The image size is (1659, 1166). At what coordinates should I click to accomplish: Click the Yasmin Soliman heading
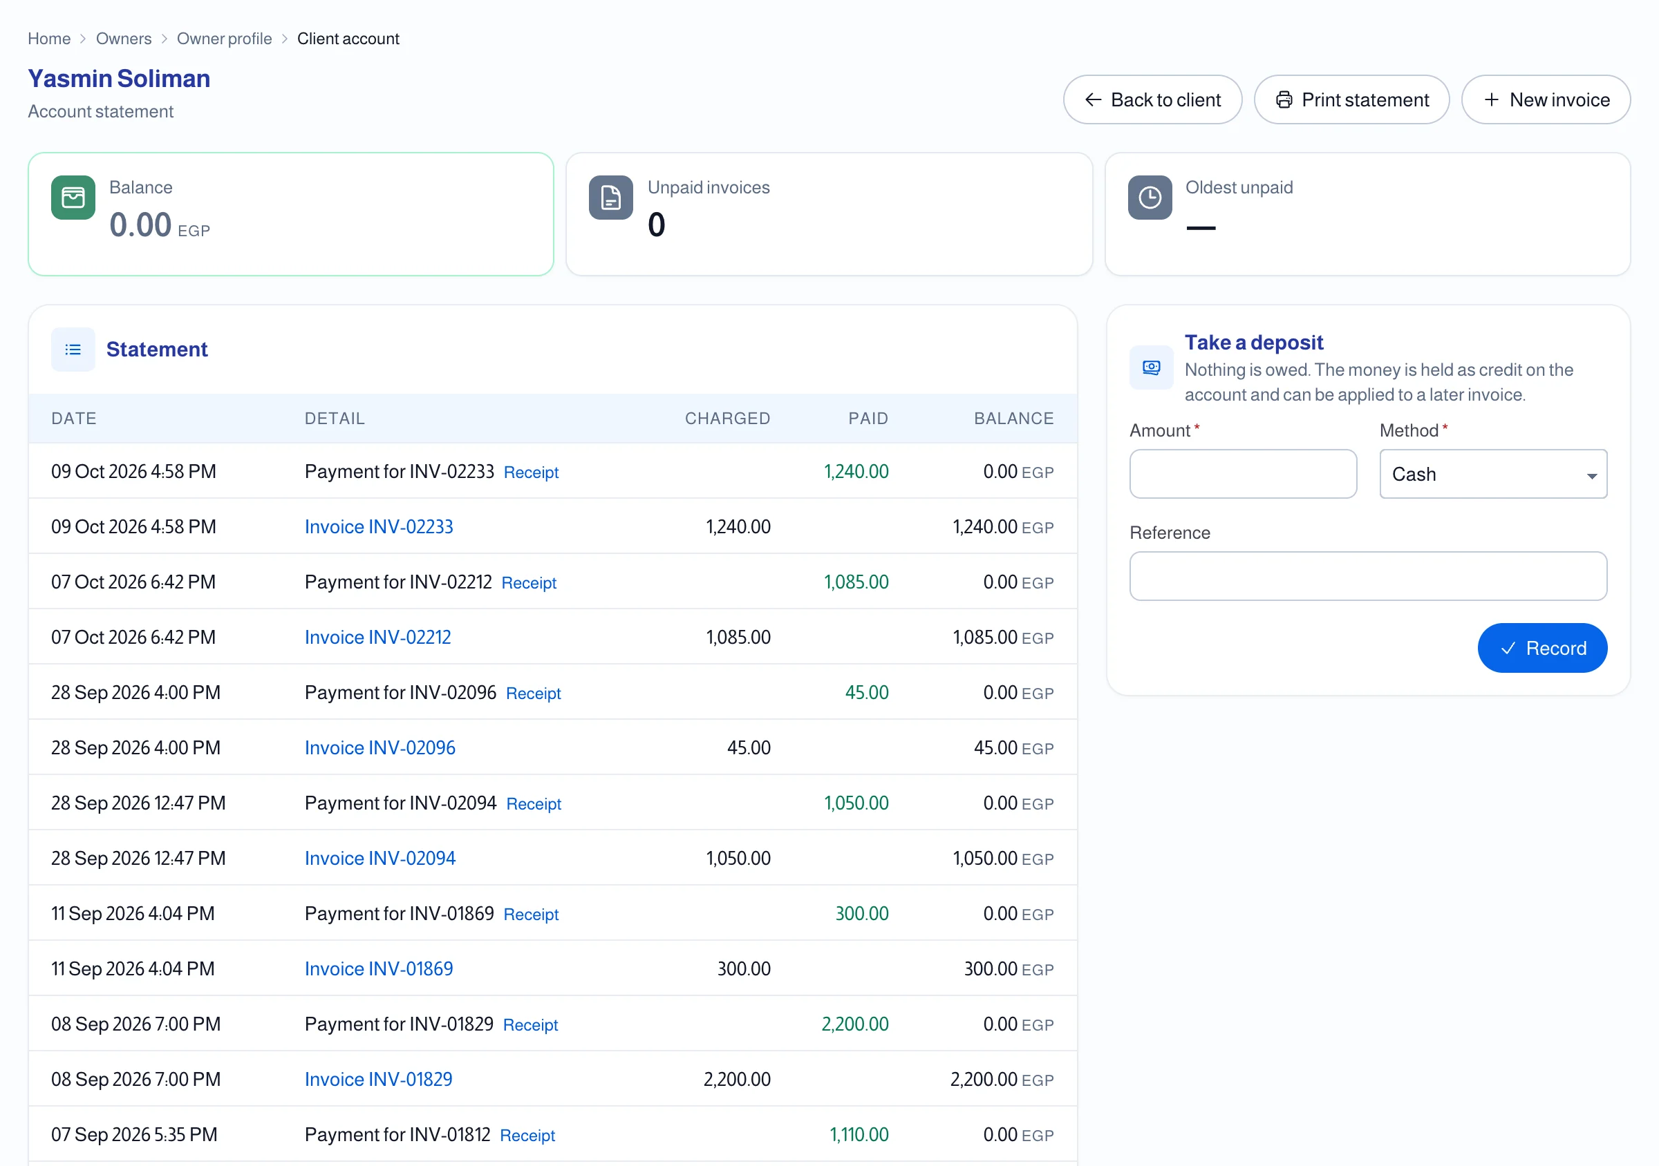point(119,78)
